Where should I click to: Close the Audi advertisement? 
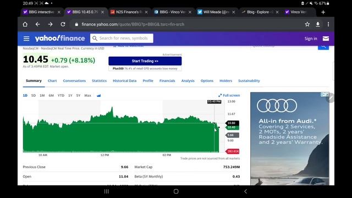click(x=327, y=94)
